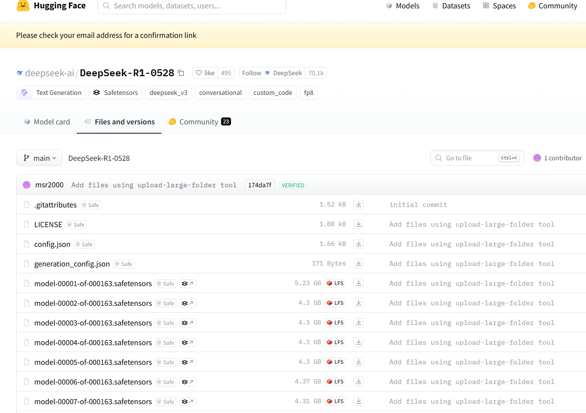Click the Hugging Face logo
The width and height of the screenshot is (586, 413).
click(x=51, y=6)
